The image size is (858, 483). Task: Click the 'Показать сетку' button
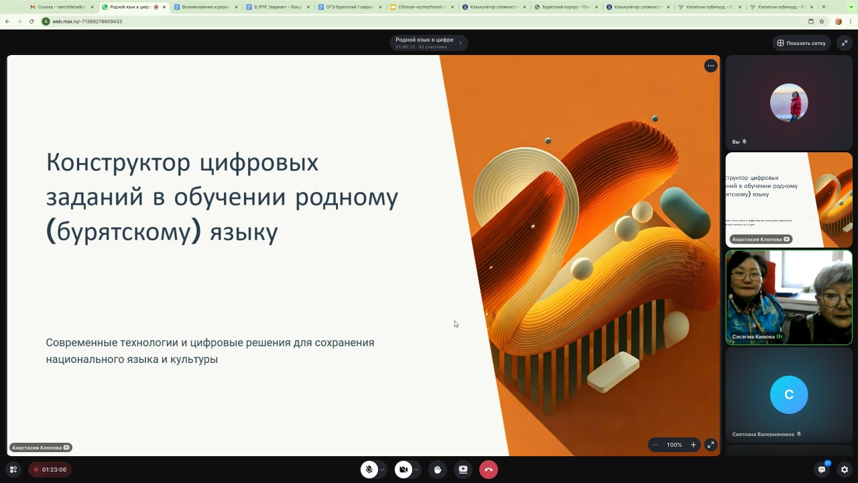[802, 43]
